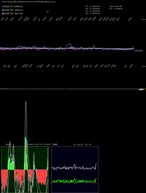Image resolution: width=146 pixels, height=193 pixels.
Task: Select the DOW ST: 3809.96 legend text
Action: (13, 6)
